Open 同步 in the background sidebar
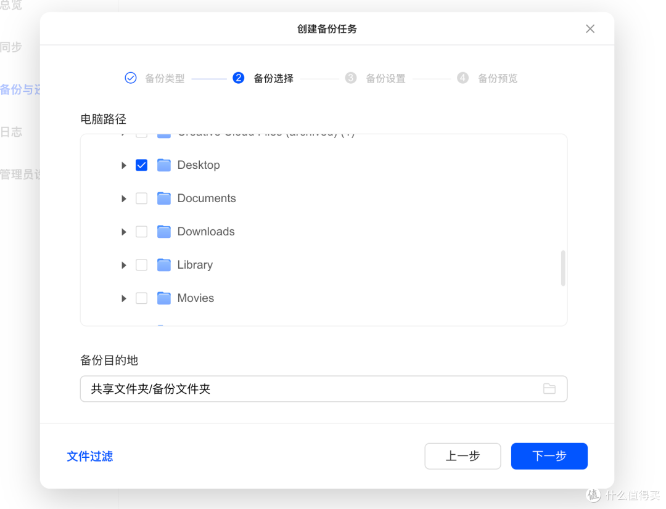The width and height of the screenshot is (666, 509). click(11, 47)
